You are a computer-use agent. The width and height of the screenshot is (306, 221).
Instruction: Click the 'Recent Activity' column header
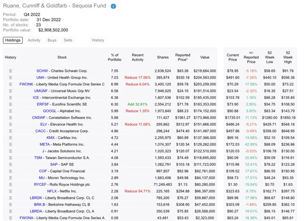tap(138, 57)
